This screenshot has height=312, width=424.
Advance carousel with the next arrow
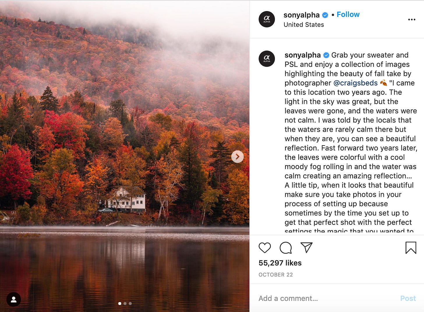pyautogui.click(x=238, y=157)
